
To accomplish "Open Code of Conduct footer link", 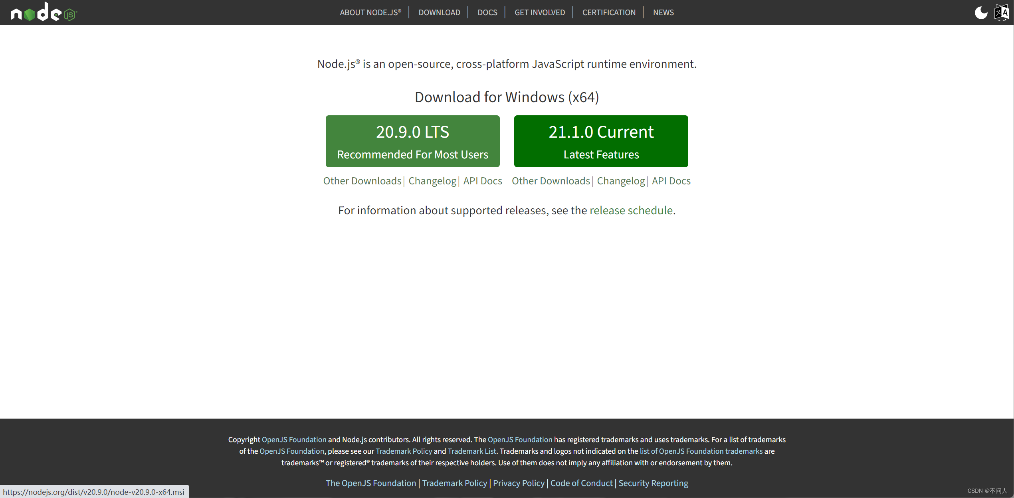I will (x=581, y=483).
